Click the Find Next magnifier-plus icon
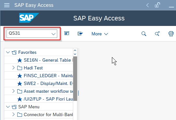This screenshot has height=120, width=176. pyautogui.click(x=157, y=34)
